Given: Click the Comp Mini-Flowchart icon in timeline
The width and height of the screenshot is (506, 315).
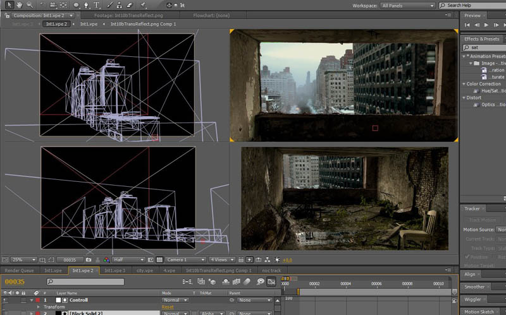Looking at the screenshot, I should pyautogui.click(x=187, y=282).
